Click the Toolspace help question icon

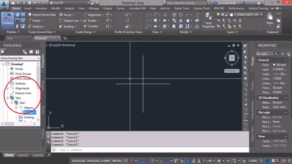pyautogui.click(x=37, y=52)
